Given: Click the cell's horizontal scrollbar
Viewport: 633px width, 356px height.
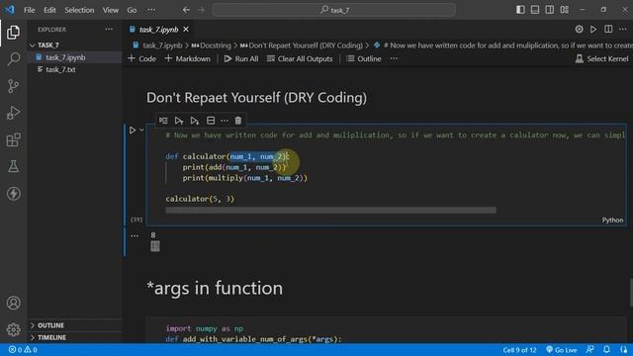Looking at the screenshot, I should 330,211.
